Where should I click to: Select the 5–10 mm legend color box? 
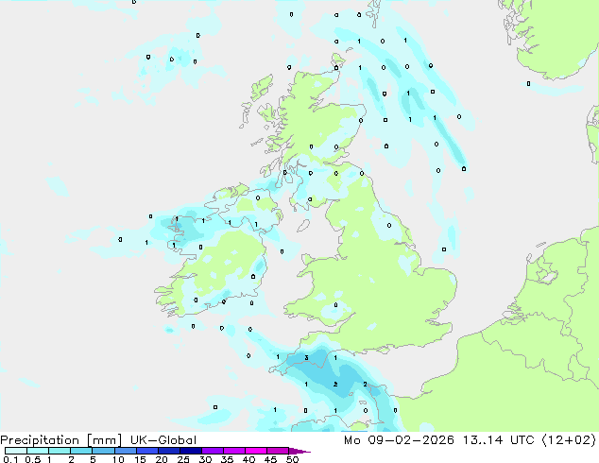[x=103, y=451]
